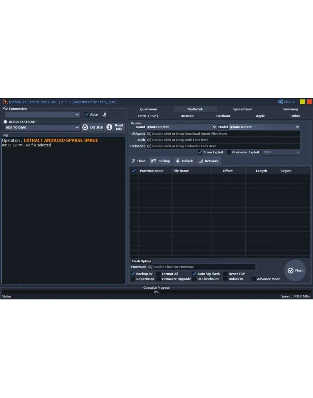Switch to the Fastboot tab
The image size is (313, 398).
(223, 116)
